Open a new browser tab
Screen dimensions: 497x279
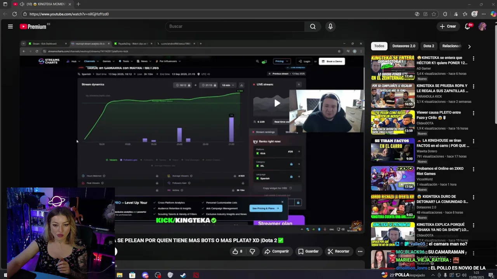78,4
